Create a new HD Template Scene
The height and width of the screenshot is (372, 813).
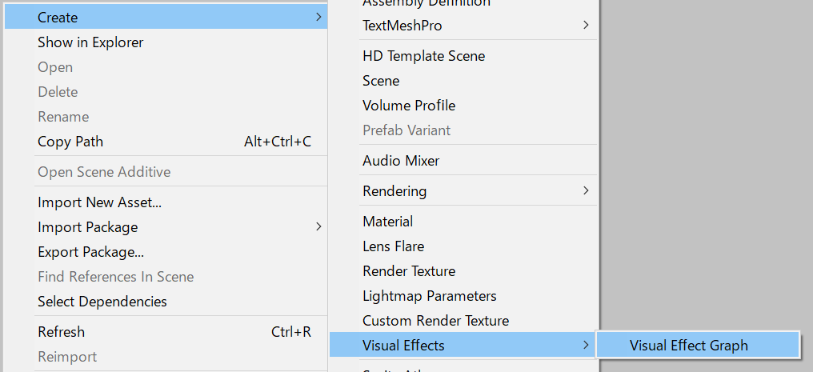pos(423,56)
